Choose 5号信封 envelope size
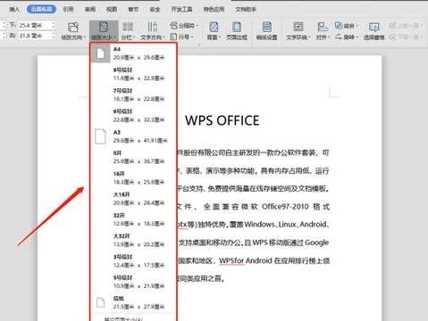428x321 pixels. [133, 282]
